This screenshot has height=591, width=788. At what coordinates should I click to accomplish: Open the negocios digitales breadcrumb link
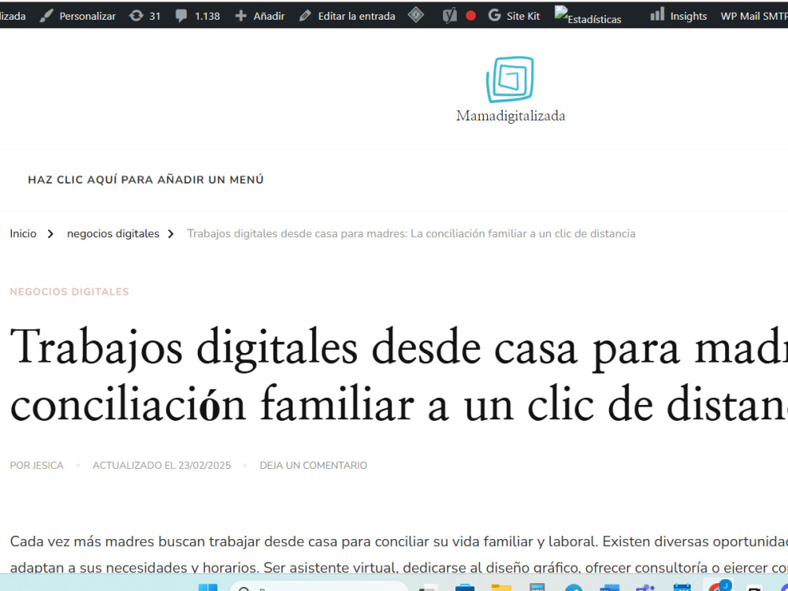(113, 234)
